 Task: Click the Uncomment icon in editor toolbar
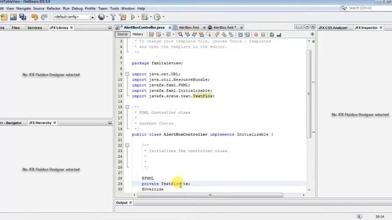[279, 34]
